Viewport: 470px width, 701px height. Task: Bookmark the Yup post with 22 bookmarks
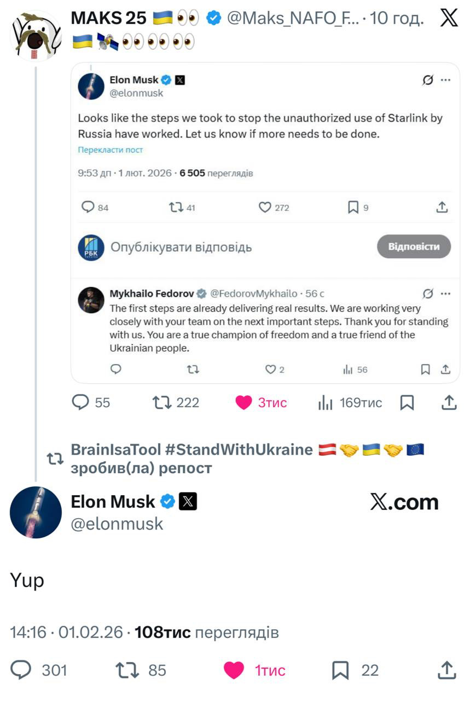coord(340,670)
